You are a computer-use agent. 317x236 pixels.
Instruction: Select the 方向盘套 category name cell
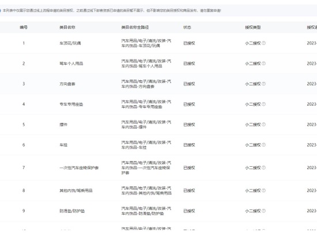click(x=67, y=84)
